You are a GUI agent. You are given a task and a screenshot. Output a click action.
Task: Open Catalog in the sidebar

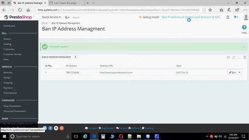pyautogui.click(x=7, y=44)
